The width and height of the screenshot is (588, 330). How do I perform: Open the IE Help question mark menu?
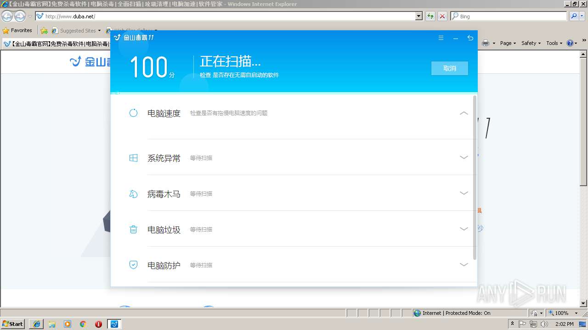pyautogui.click(x=572, y=43)
